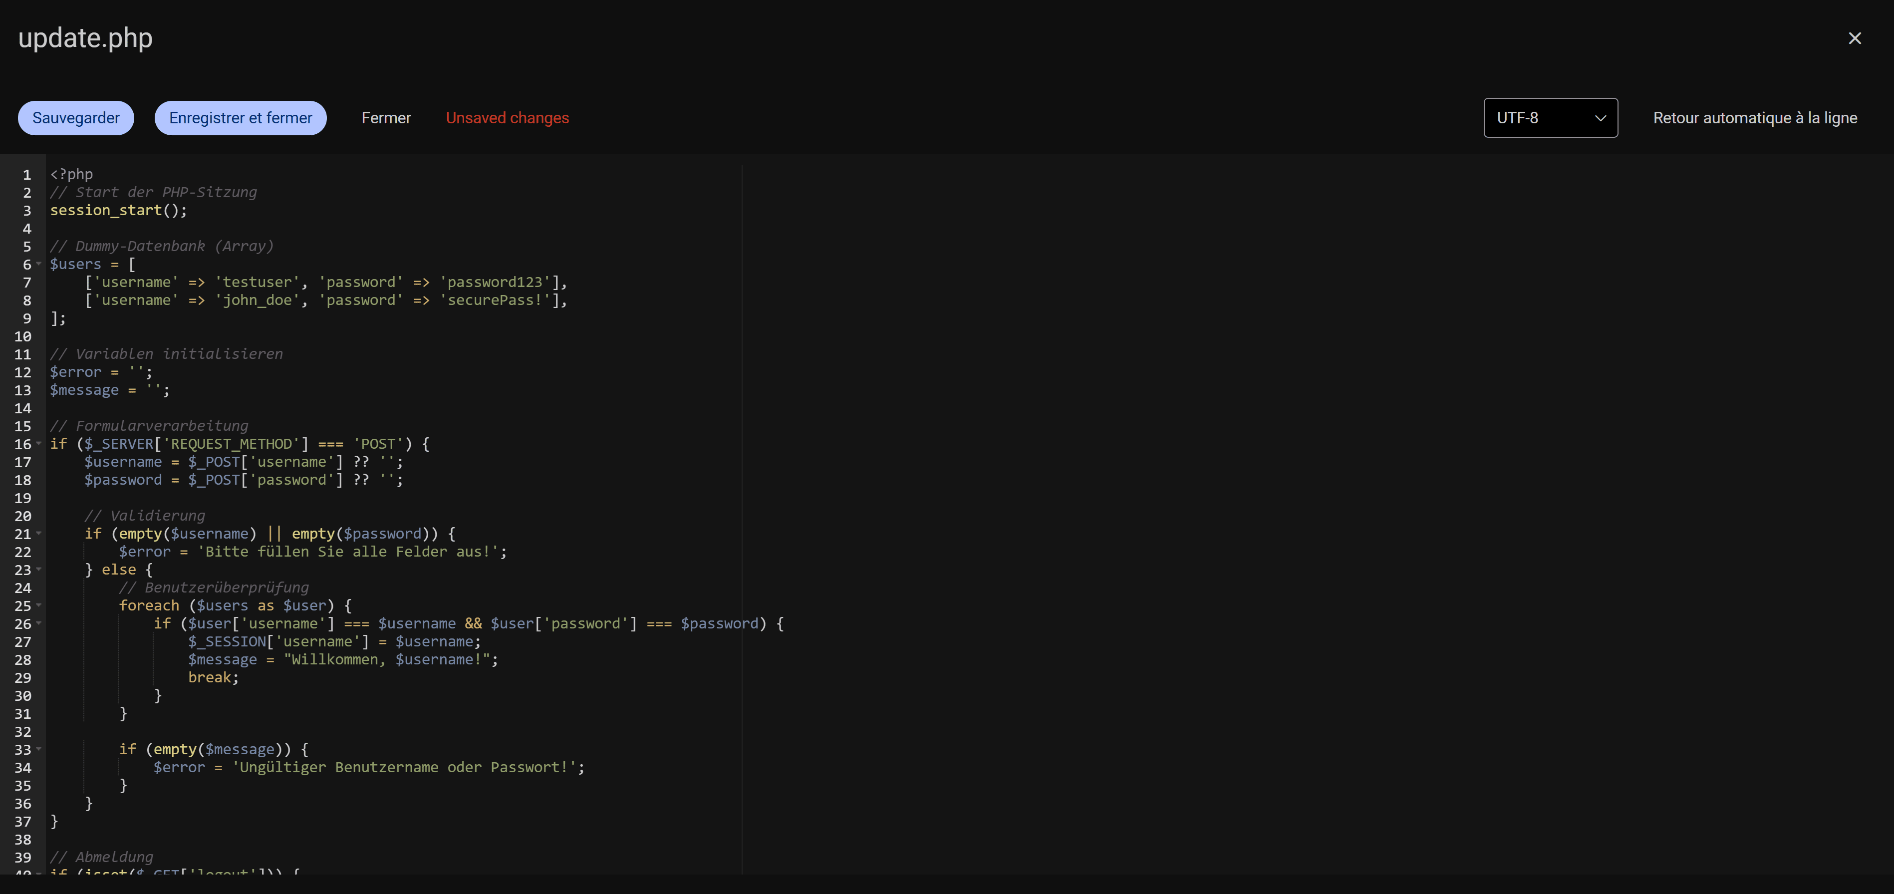Click the Fermer button

[386, 118]
